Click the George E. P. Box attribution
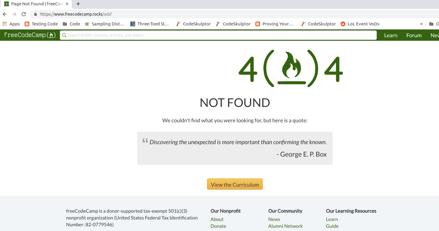 pyautogui.click(x=302, y=154)
